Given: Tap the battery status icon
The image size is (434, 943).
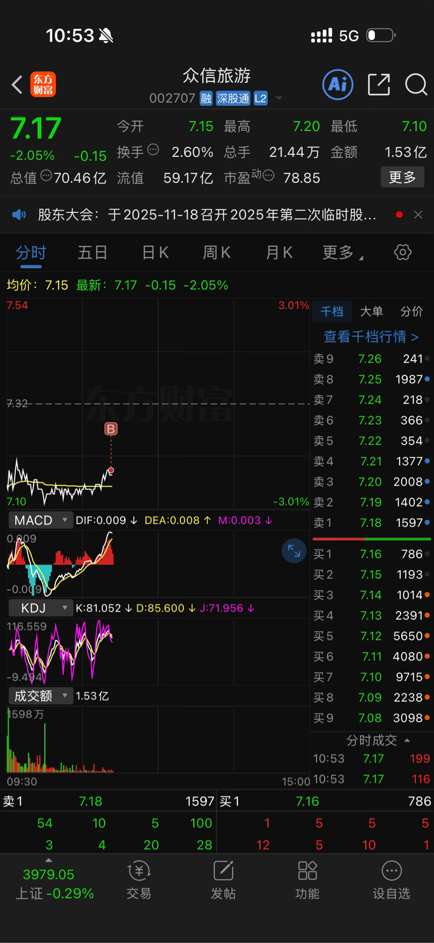Looking at the screenshot, I should coord(381,36).
